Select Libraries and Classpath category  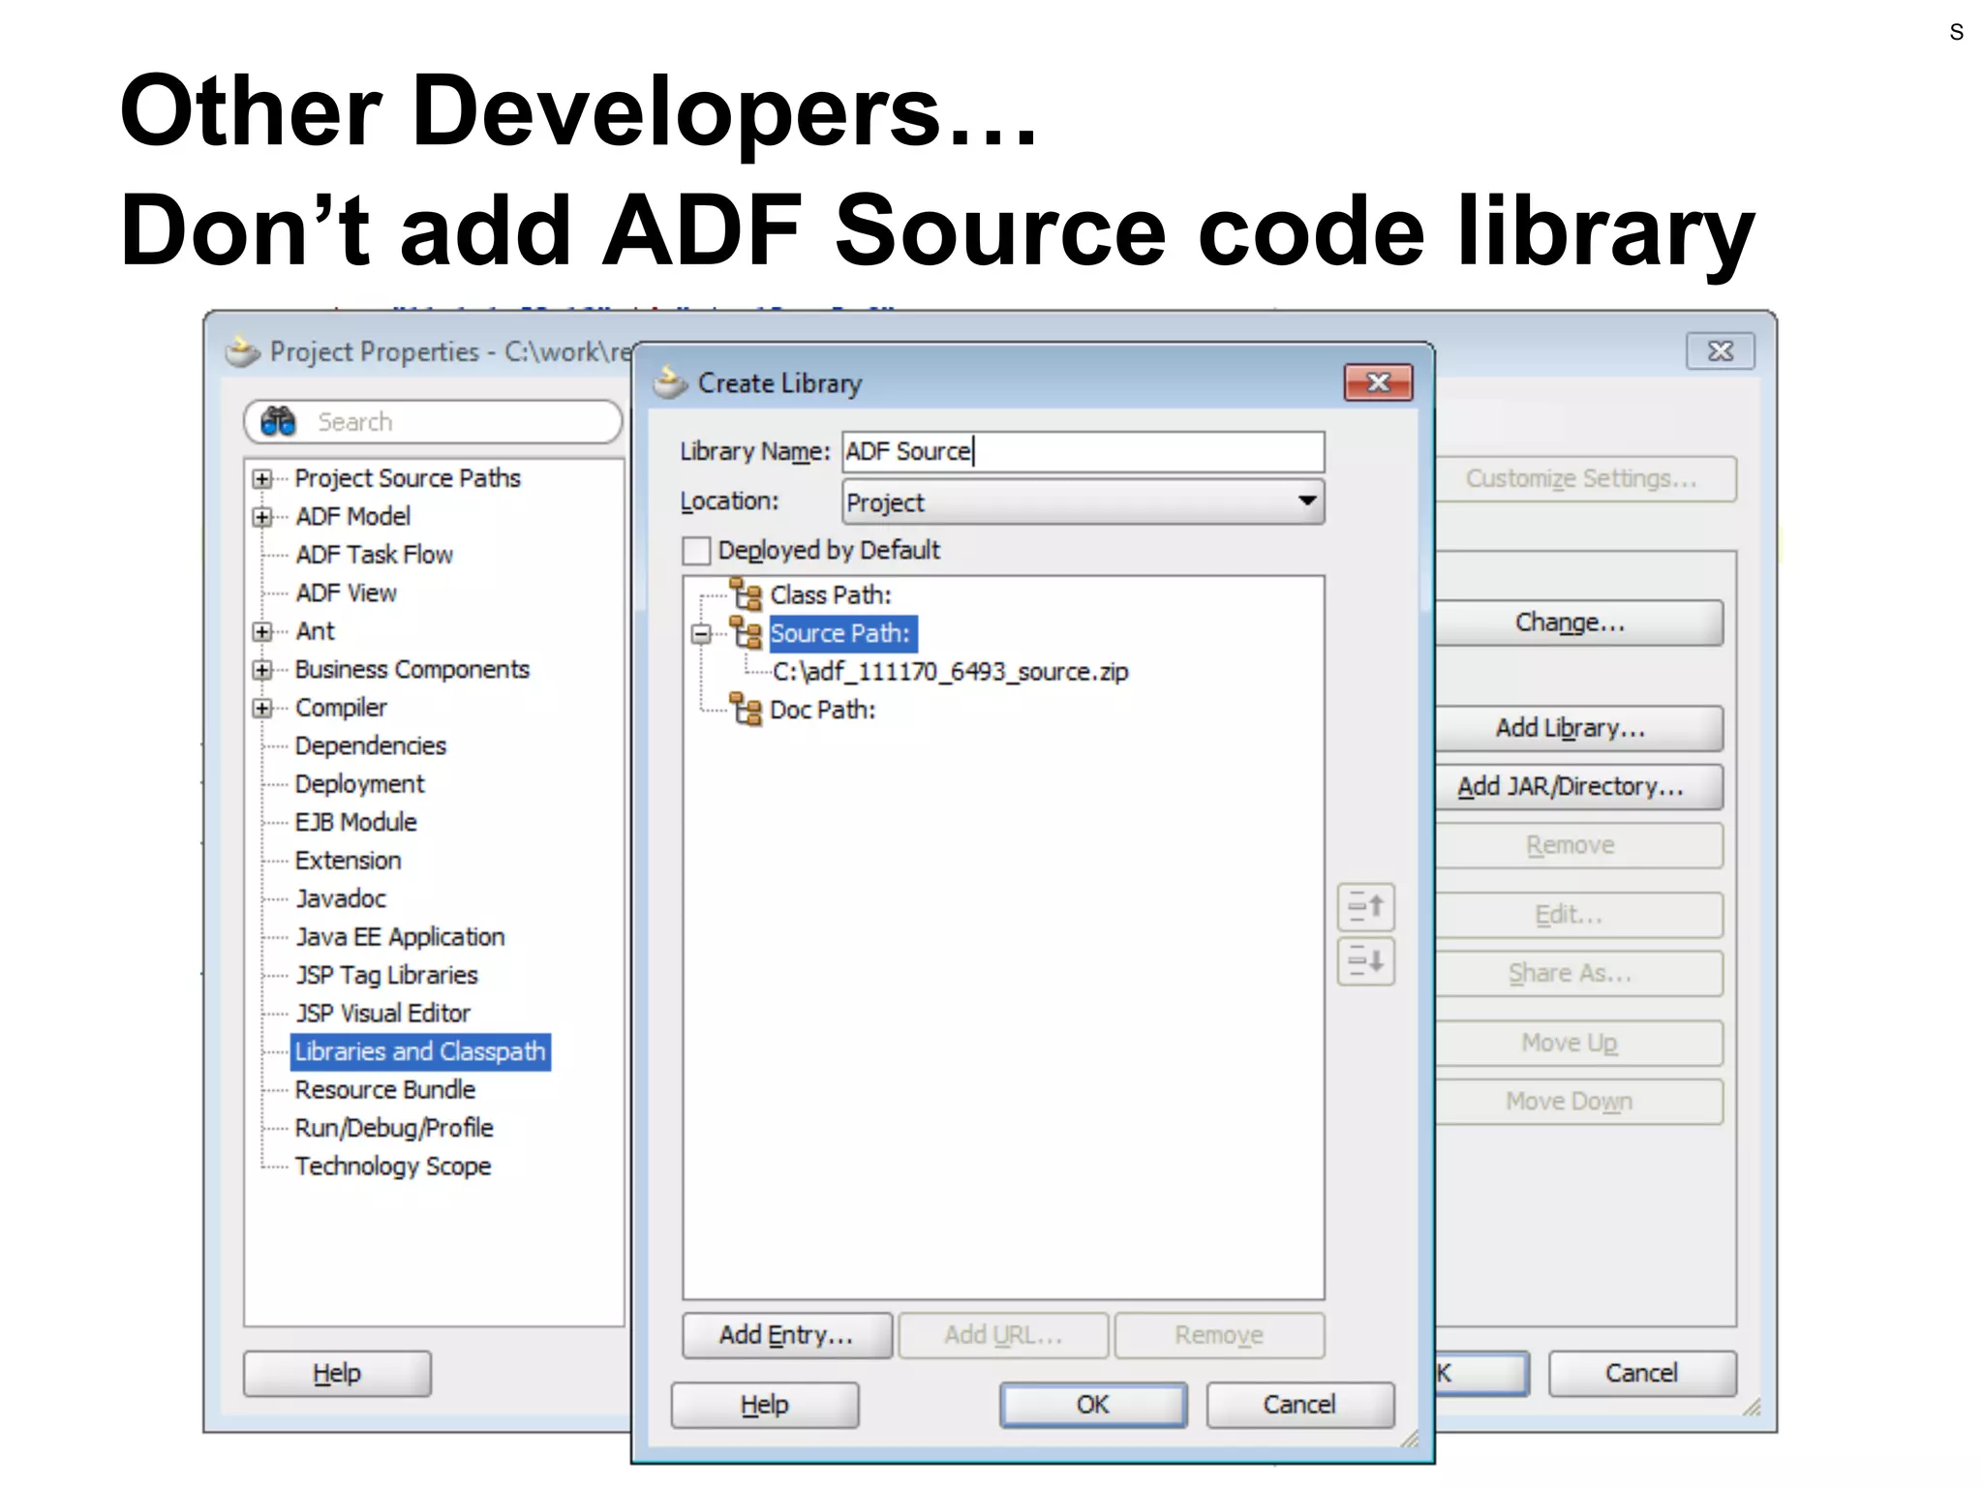pos(420,1051)
